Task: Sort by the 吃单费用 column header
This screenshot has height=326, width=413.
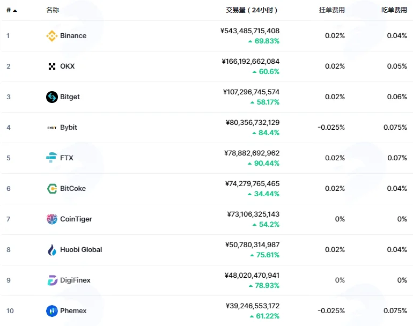Action: [x=394, y=10]
